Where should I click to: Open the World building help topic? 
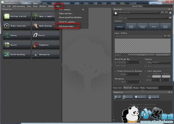[17, 55]
